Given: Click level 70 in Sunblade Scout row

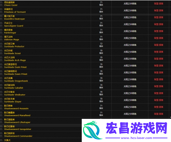Looking at the screenshot, I should tap(101, 51).
